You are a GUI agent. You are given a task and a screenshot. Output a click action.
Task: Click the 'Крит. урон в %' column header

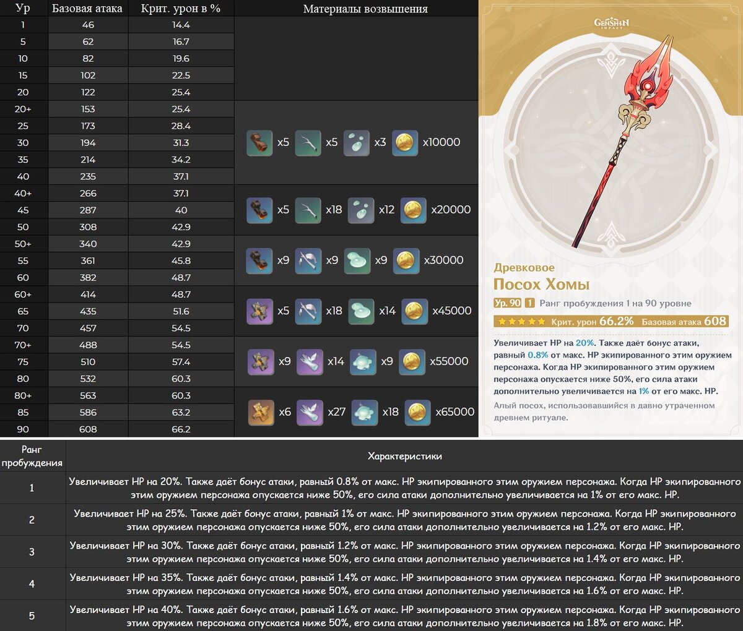click(181, 8)
